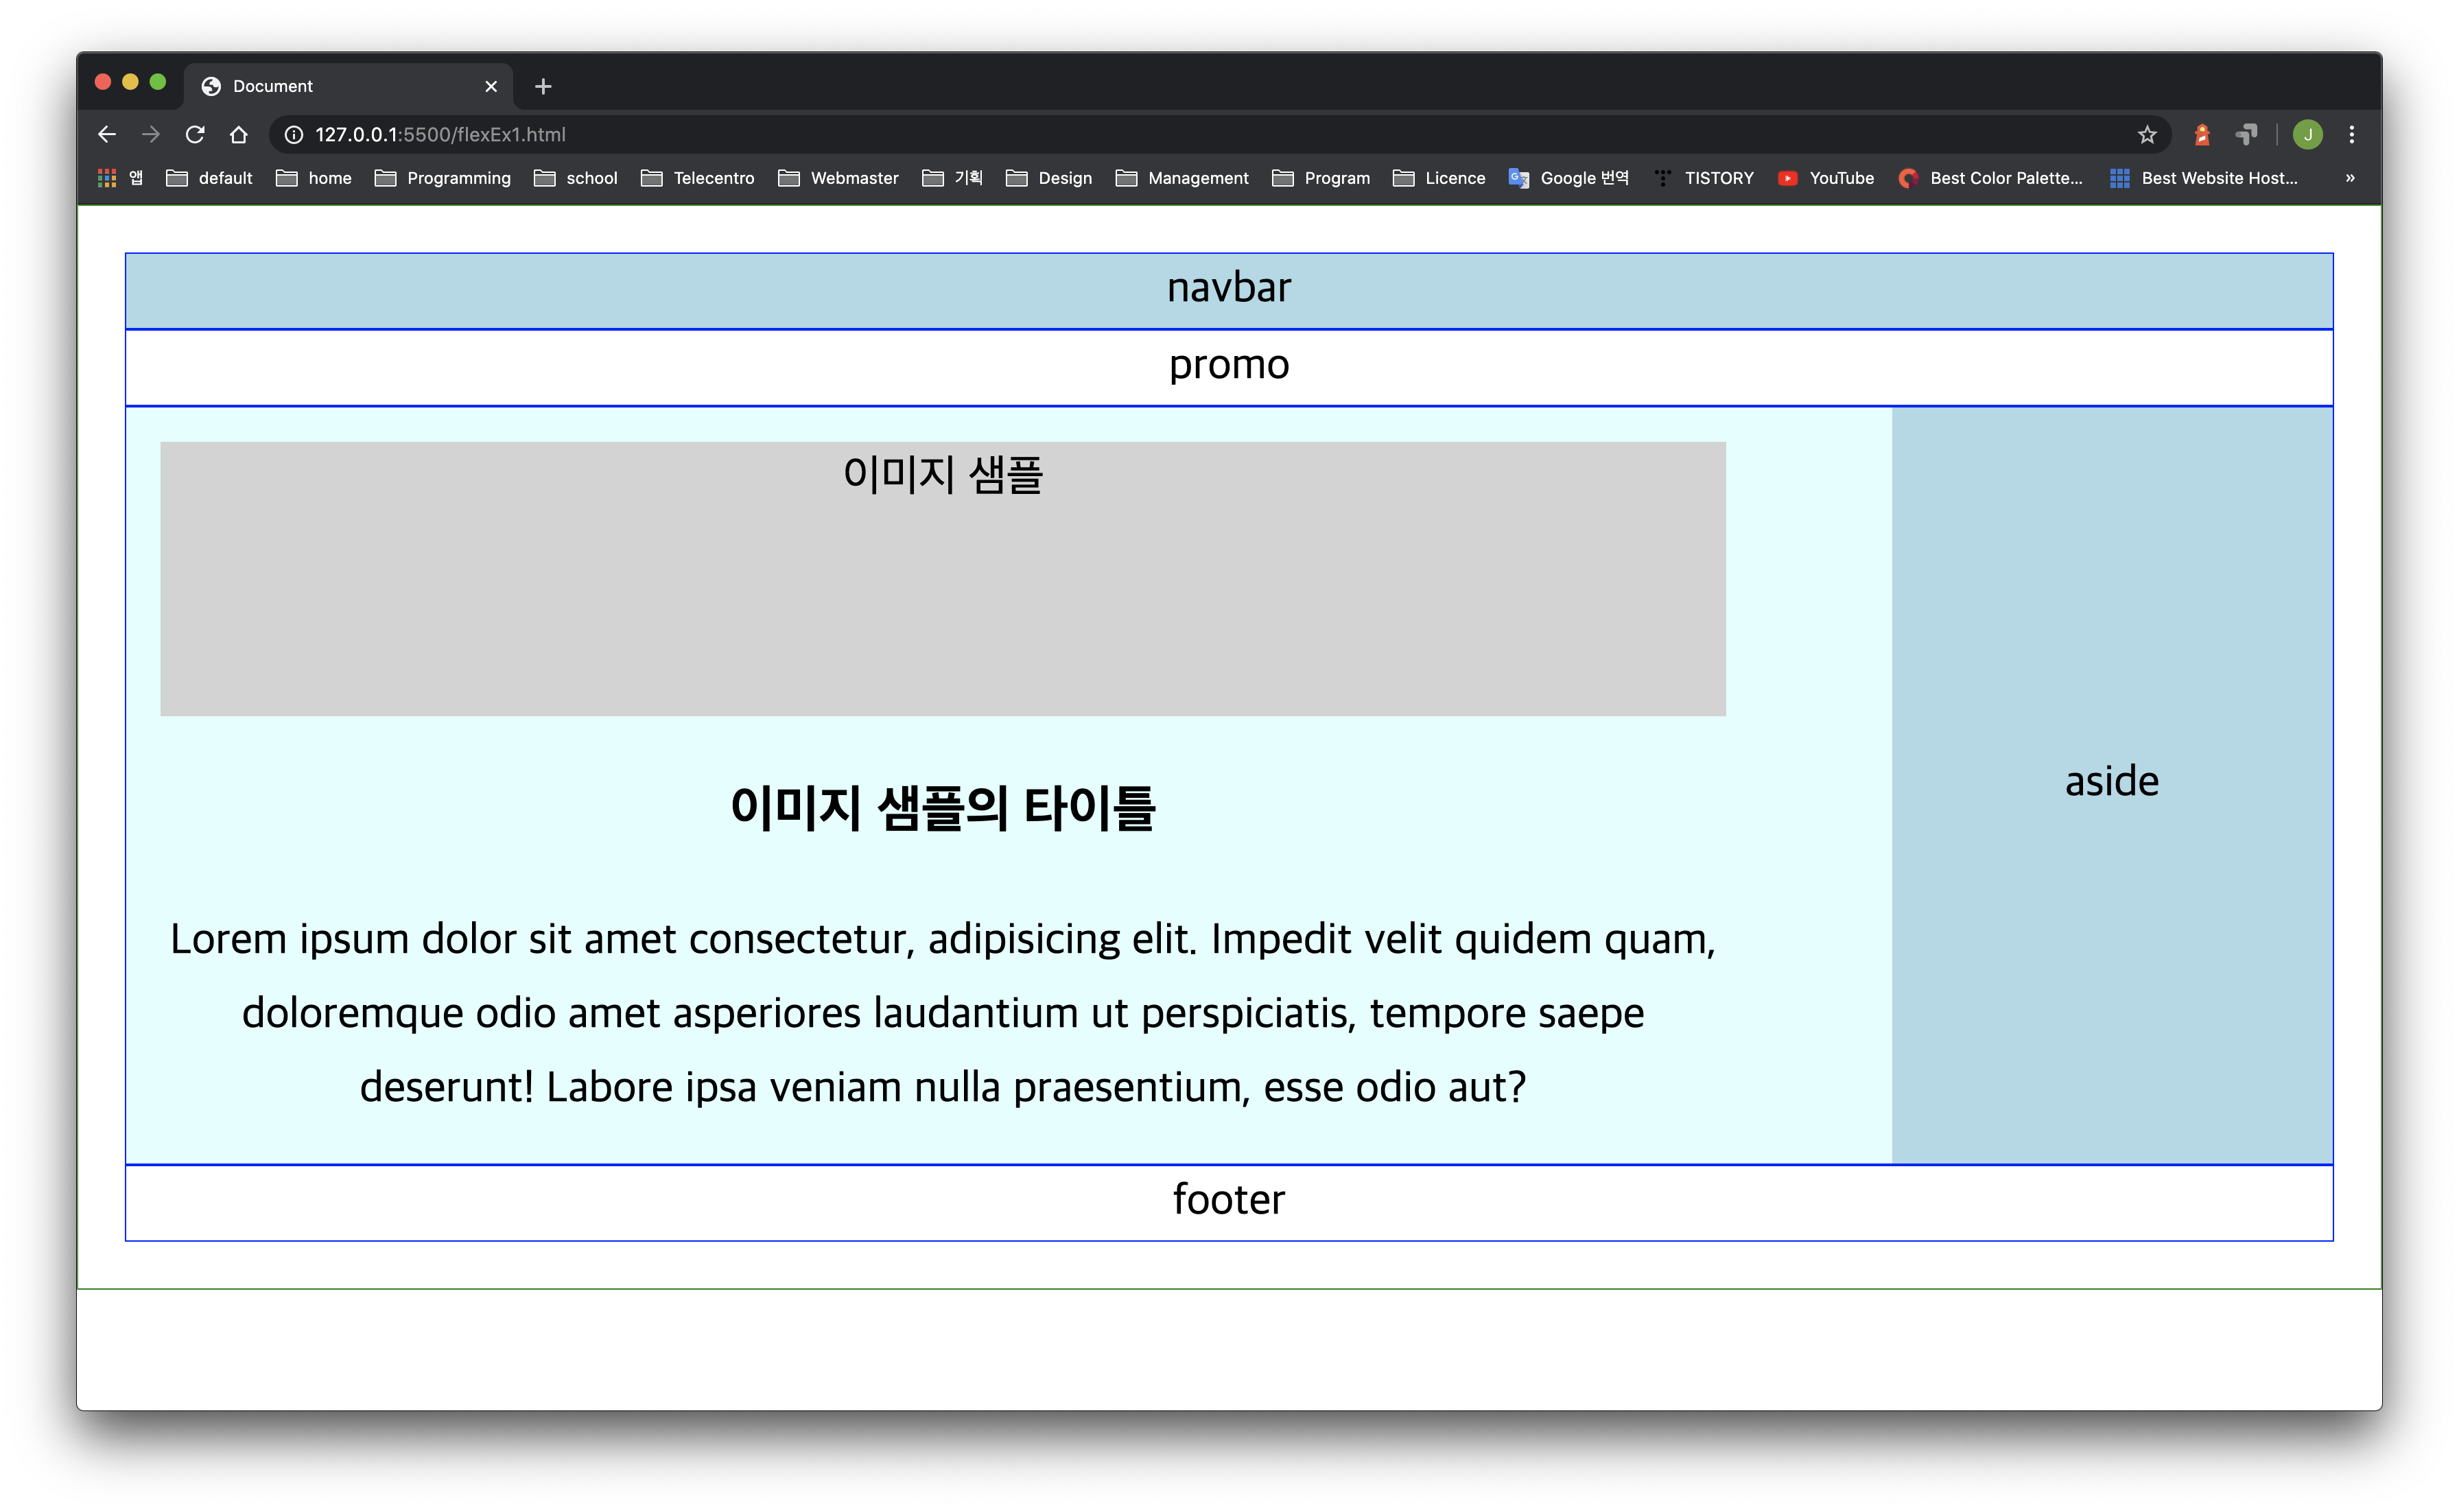Open a new tab with plus button
The height and width of the screenshot is (1512, 2459).
543,87
